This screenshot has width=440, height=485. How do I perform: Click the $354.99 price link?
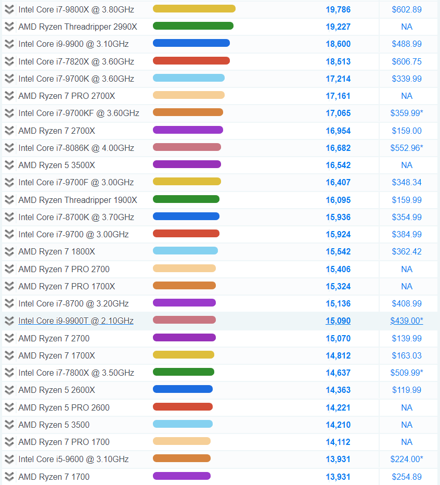coord(407,217)
